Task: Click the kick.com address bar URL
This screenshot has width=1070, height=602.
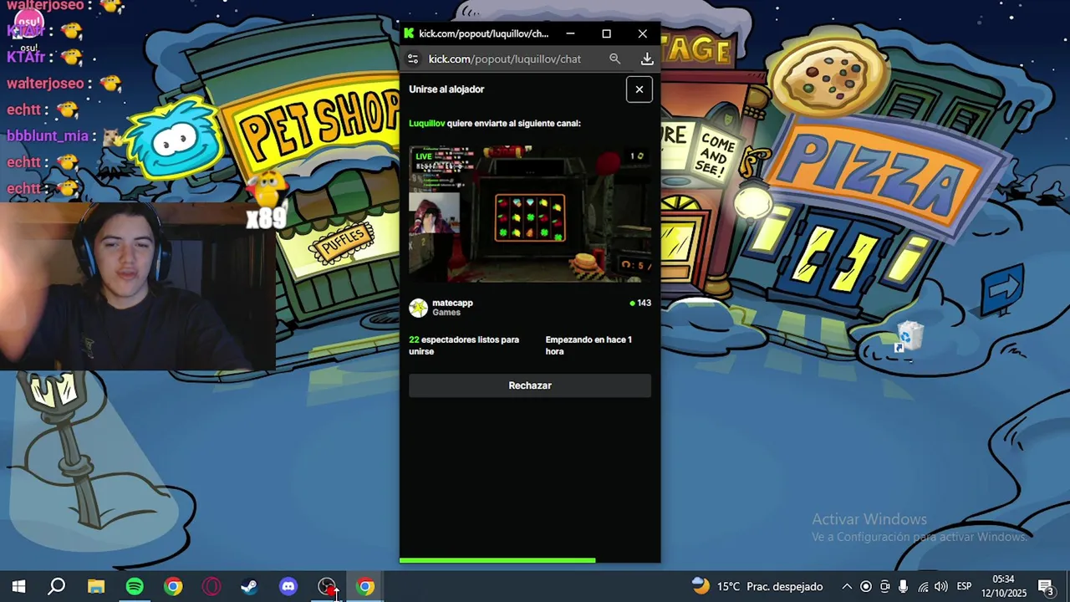Action: [x=505, y=59]
